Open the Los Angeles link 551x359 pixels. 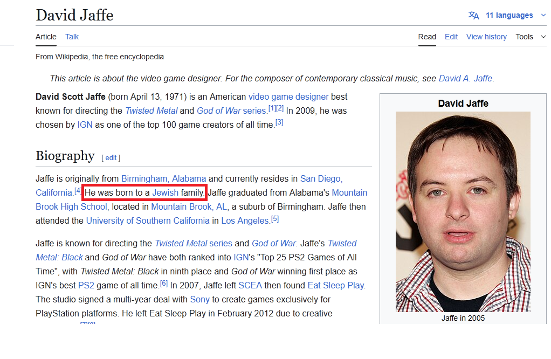pyautogui.click(x=245, y=220)
